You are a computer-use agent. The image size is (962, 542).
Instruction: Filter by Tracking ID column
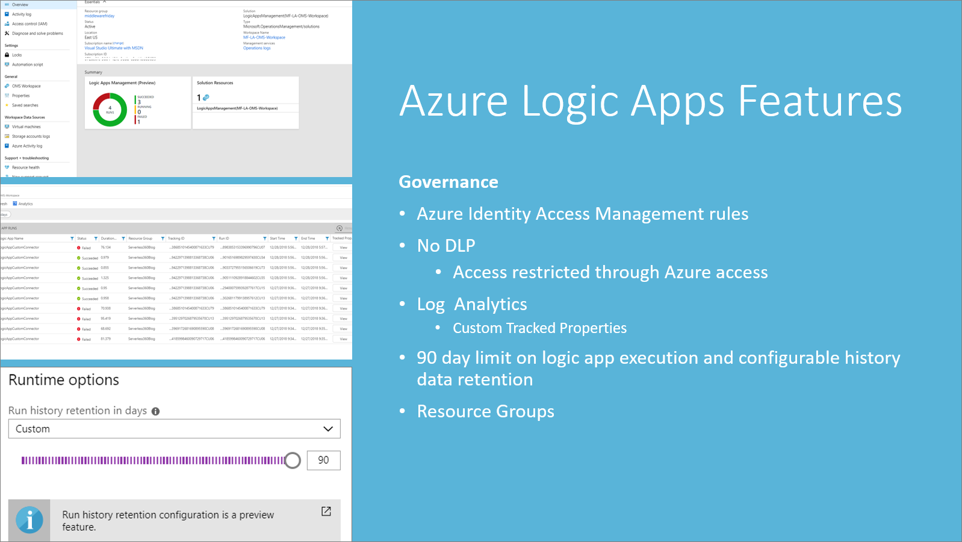pyautogui.click(x=214, y=238)
